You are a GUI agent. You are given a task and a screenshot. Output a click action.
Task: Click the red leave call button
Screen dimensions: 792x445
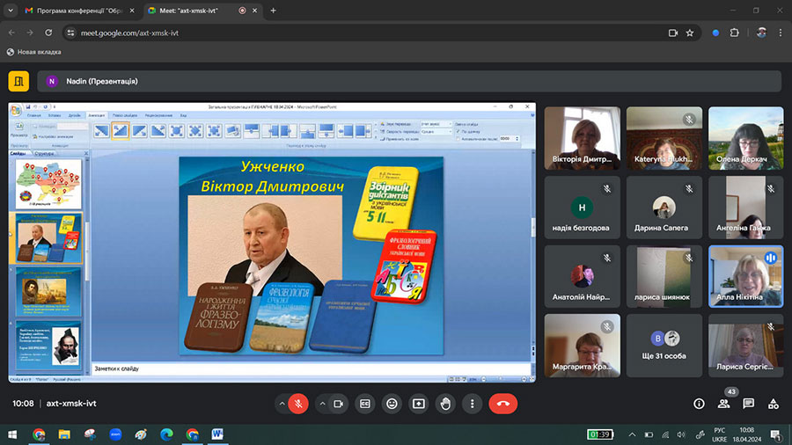click(502, 404)
